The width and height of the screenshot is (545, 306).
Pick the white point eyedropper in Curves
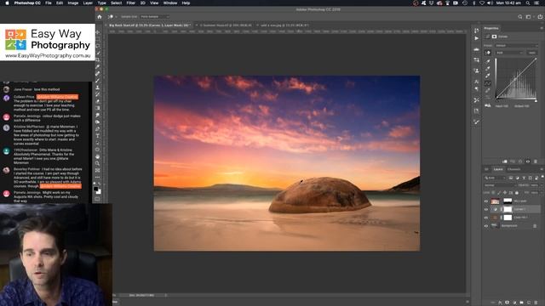[488, 76]
